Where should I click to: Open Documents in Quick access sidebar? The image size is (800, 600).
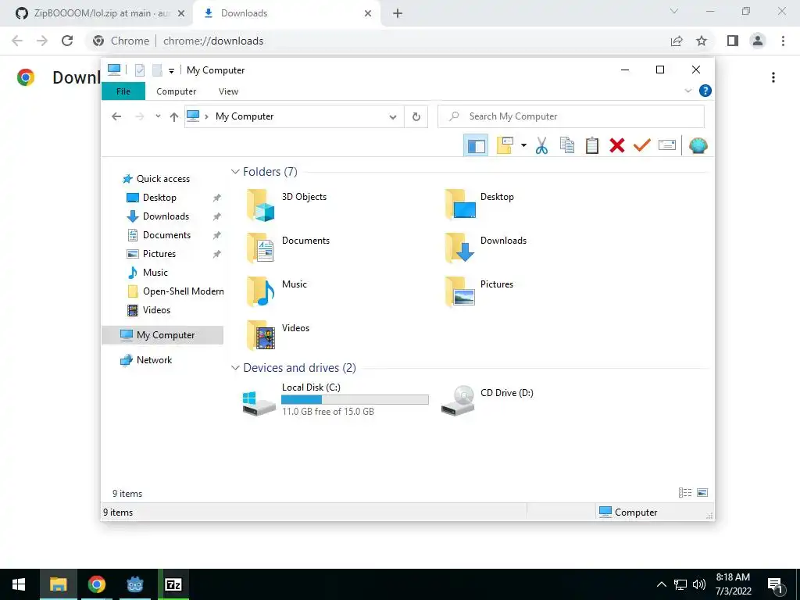166,235
